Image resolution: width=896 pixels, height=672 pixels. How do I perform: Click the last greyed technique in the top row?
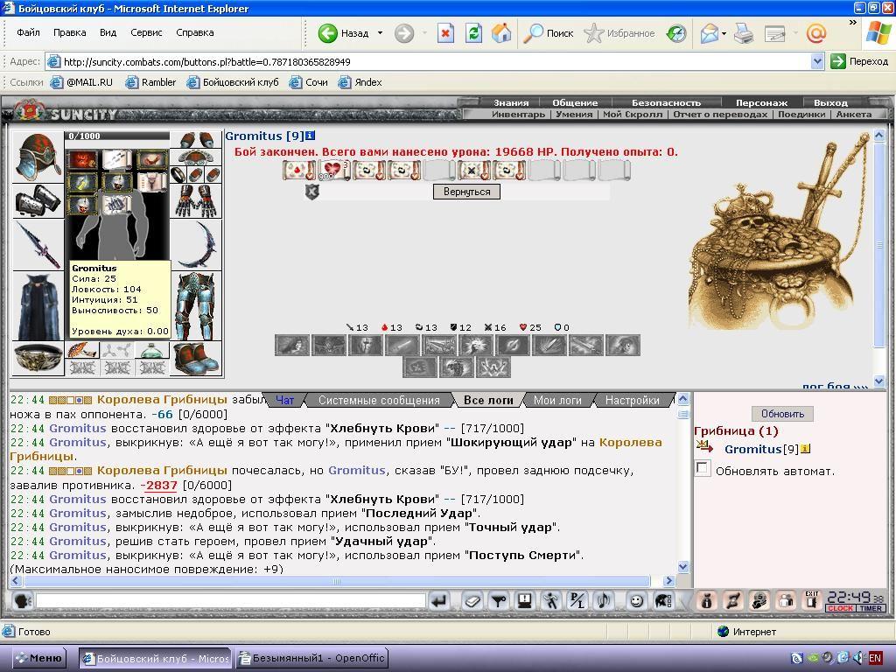tap(622, 345)
